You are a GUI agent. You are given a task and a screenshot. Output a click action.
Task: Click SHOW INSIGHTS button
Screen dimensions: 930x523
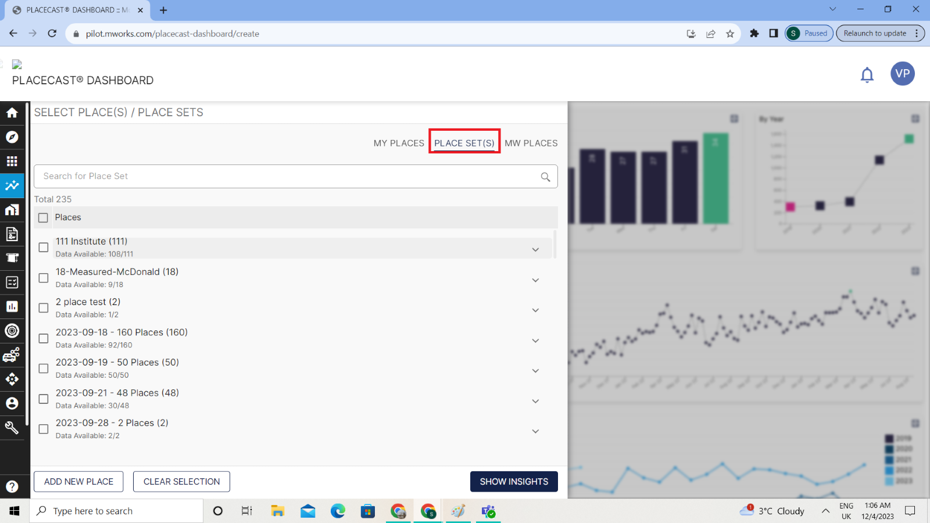(x=514, y=482)
